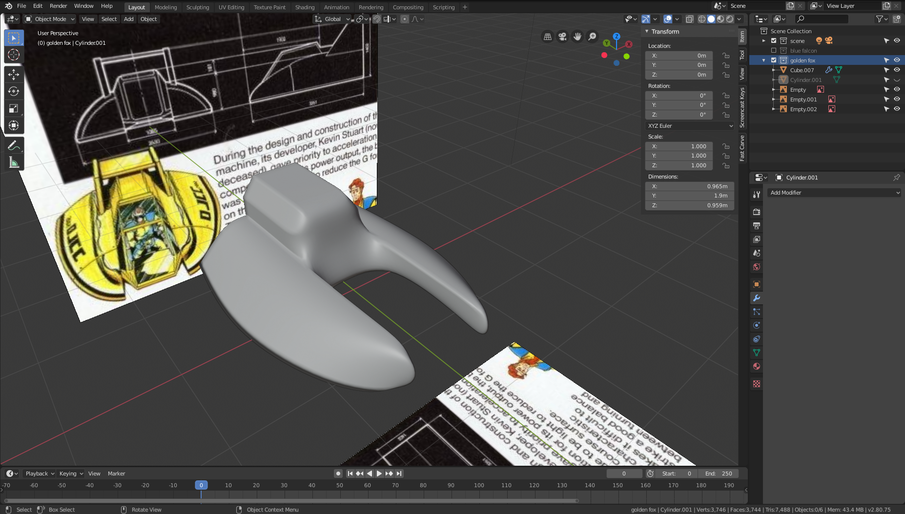Lock the Location X value

click(726, 56)
